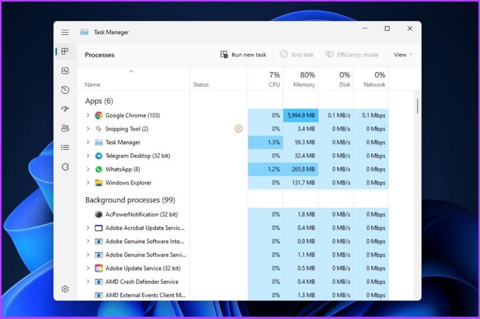The width and height of the screenshot is (480, 319).
Task: Sort by the Name column header
Action: pyautogui.click(x=134, y=79)
